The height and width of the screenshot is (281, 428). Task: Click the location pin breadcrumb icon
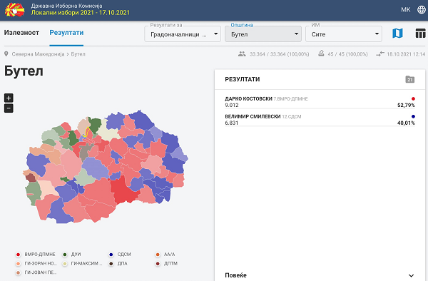(x=6, y=54)
